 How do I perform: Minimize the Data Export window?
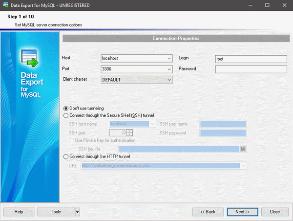tap(251, 5)
